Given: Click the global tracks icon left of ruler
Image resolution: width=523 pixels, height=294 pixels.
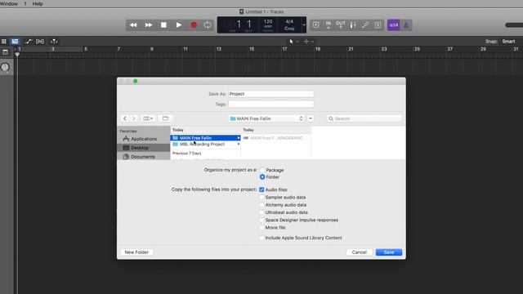Looking at the screenshot, I should tap(5, 52).
